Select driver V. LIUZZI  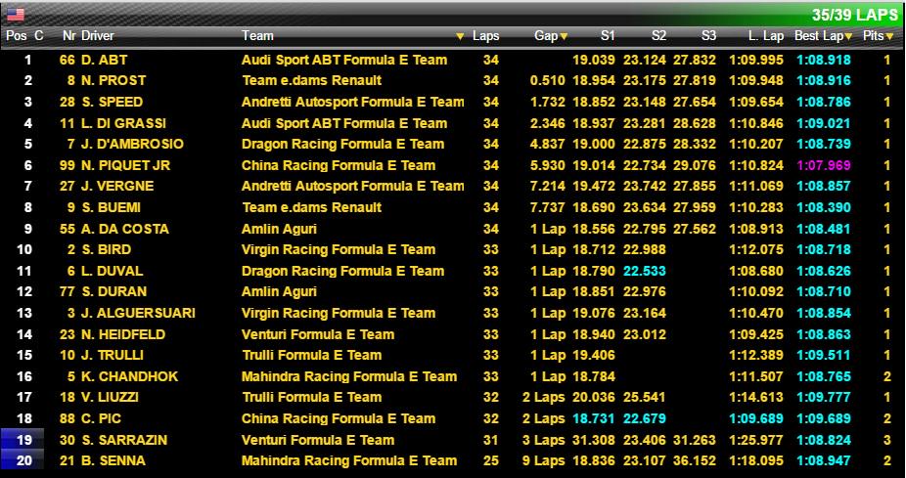click(110, 398)
